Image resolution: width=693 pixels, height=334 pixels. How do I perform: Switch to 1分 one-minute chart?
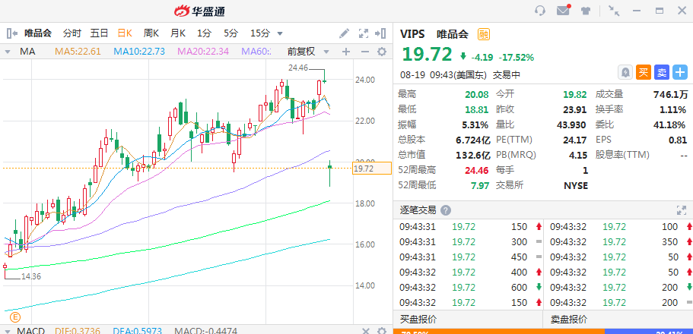click(x=204, y=33)
